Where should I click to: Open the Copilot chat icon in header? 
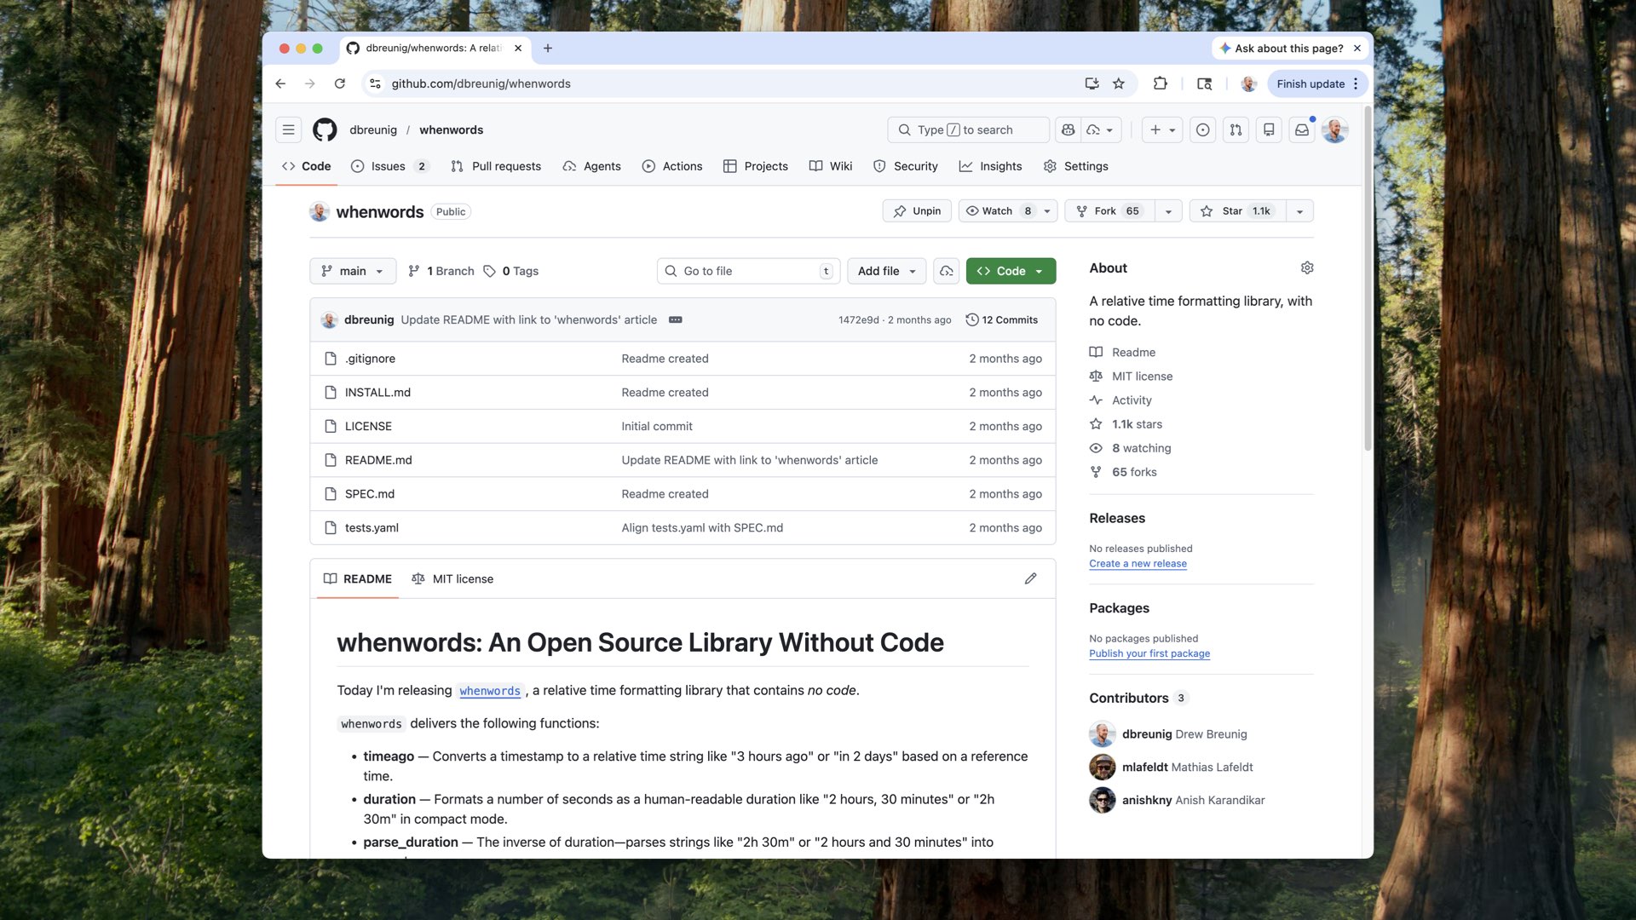point(1068,129)
